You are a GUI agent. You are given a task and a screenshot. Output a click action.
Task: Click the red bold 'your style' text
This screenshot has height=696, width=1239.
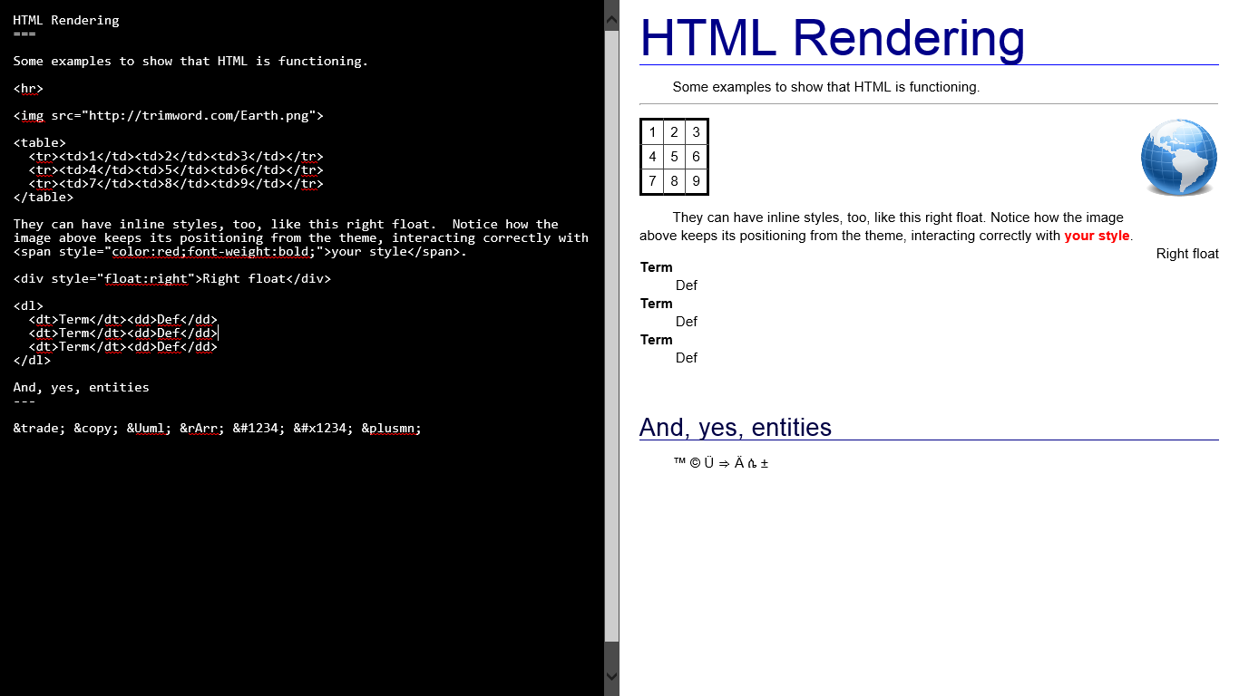pos(1097,236)
